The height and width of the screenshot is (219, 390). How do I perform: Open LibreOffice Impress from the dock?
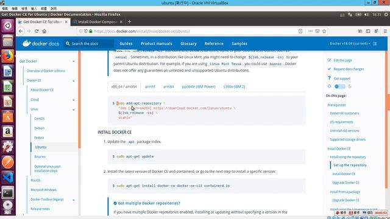[8, 102]
